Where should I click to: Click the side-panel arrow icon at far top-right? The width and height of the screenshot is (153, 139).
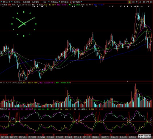[151, 2]
